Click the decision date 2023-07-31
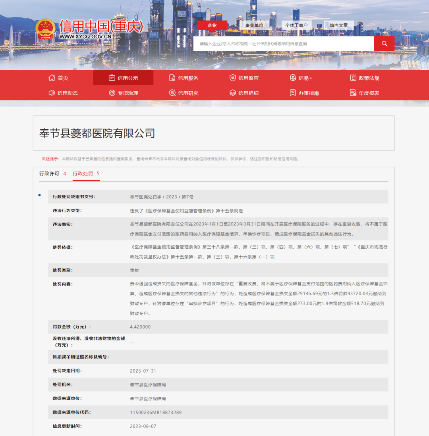The image size is (429, 436). [x=143, y=371]
